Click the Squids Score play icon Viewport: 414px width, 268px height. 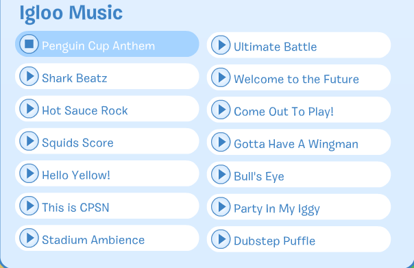tap(29, 141)
